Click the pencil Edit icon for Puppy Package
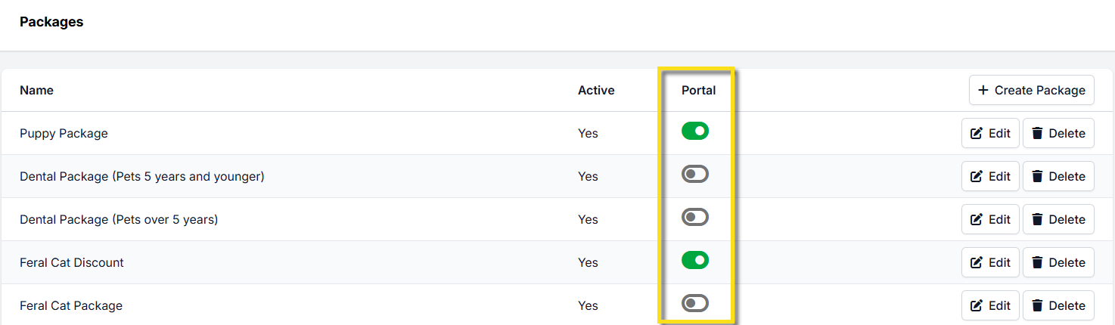The height and width of the screenshot is (325, 1115). click(x=977, y=133)
